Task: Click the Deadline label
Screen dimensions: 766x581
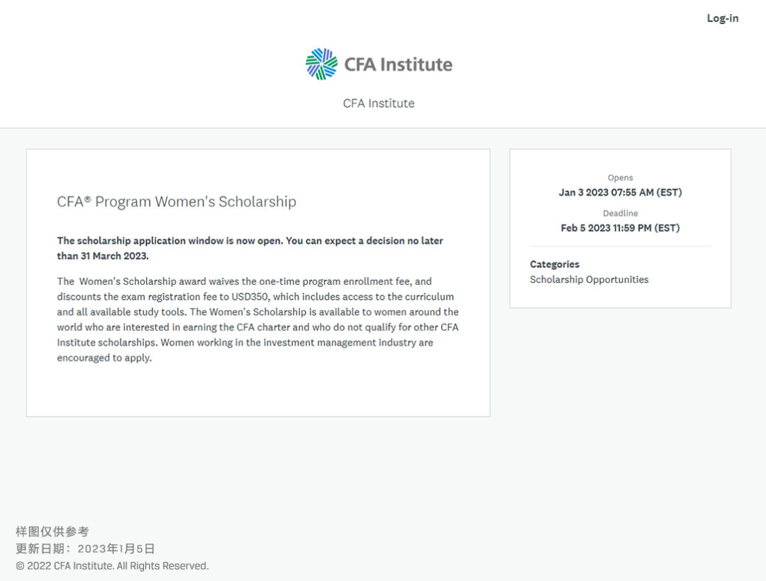Action: coord(621,213)
